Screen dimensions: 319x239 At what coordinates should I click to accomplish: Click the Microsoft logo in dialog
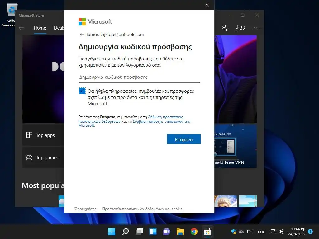click(95, 21)
